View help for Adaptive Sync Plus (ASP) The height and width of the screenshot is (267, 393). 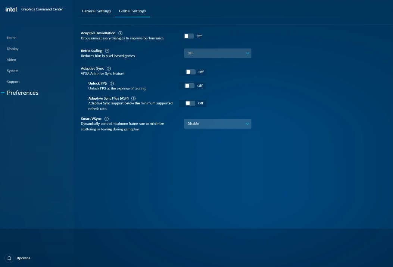coord(133,98)
